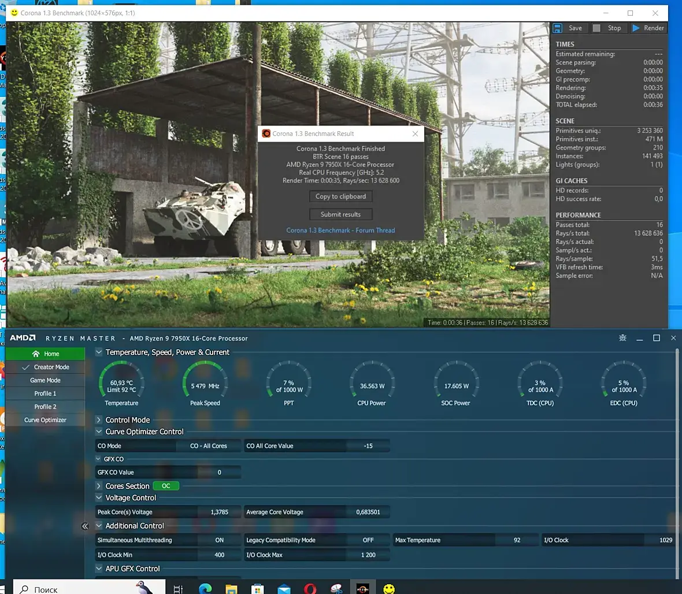Click I/O Clock Min value 400
This screenshot has width=682, height=594.
click(x=219, y=555)
